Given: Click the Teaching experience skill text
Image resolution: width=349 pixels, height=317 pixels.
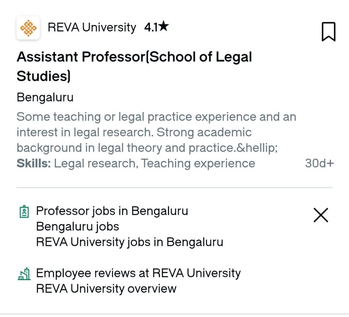Looking at the screenshot, I should point(198,163).
